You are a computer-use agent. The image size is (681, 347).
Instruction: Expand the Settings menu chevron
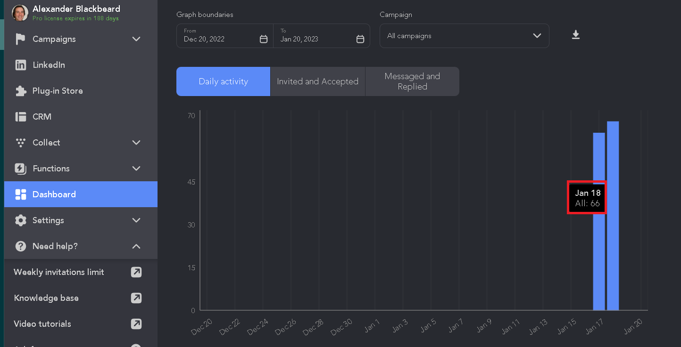[136, 220]
